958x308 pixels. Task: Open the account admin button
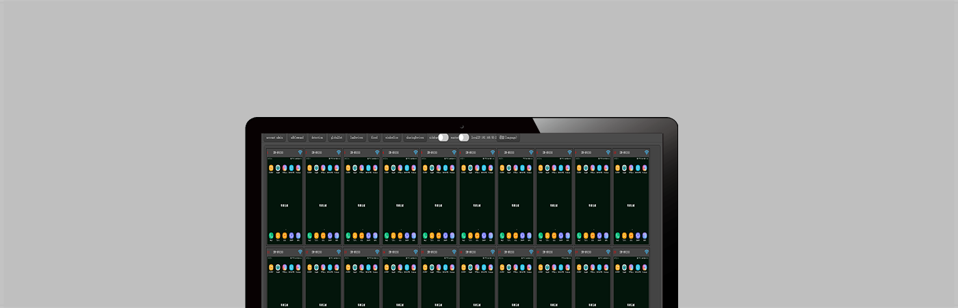274,138
